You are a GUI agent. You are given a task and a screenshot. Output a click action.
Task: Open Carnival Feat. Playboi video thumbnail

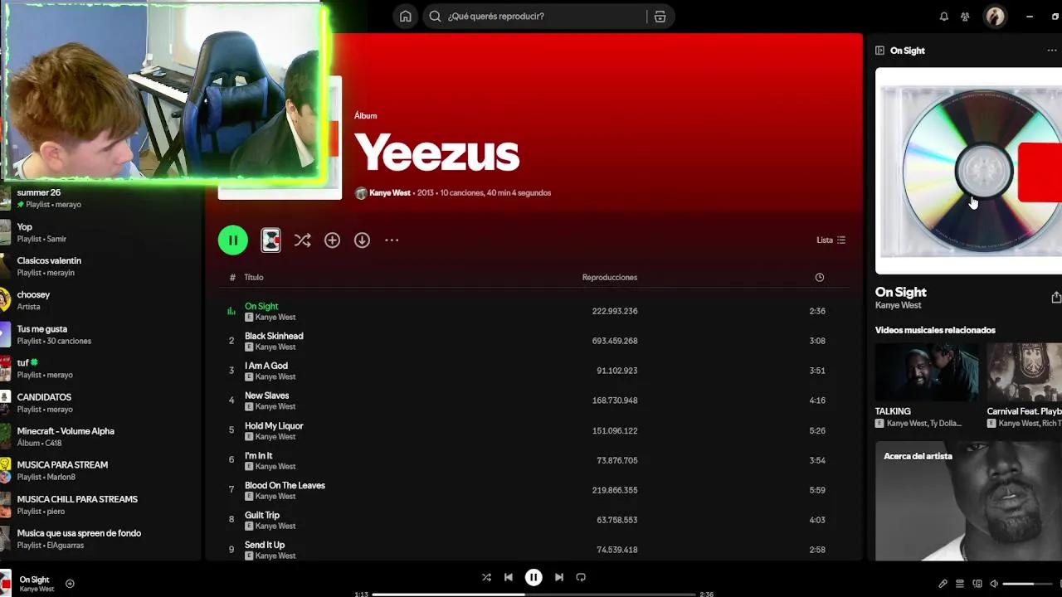(1024, 372)
